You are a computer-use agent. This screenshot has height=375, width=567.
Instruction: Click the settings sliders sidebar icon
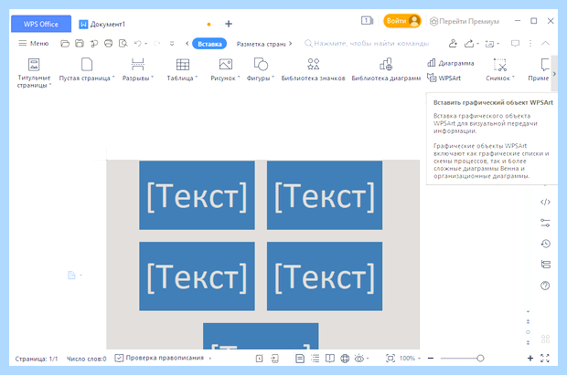point(545,223)
